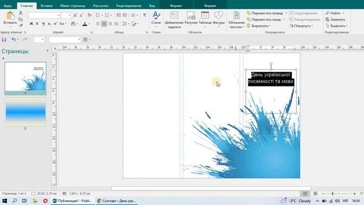This screenshot has height=205, width=364.
Task: Open Windows Start menu
Action: [x=4, y=201]
